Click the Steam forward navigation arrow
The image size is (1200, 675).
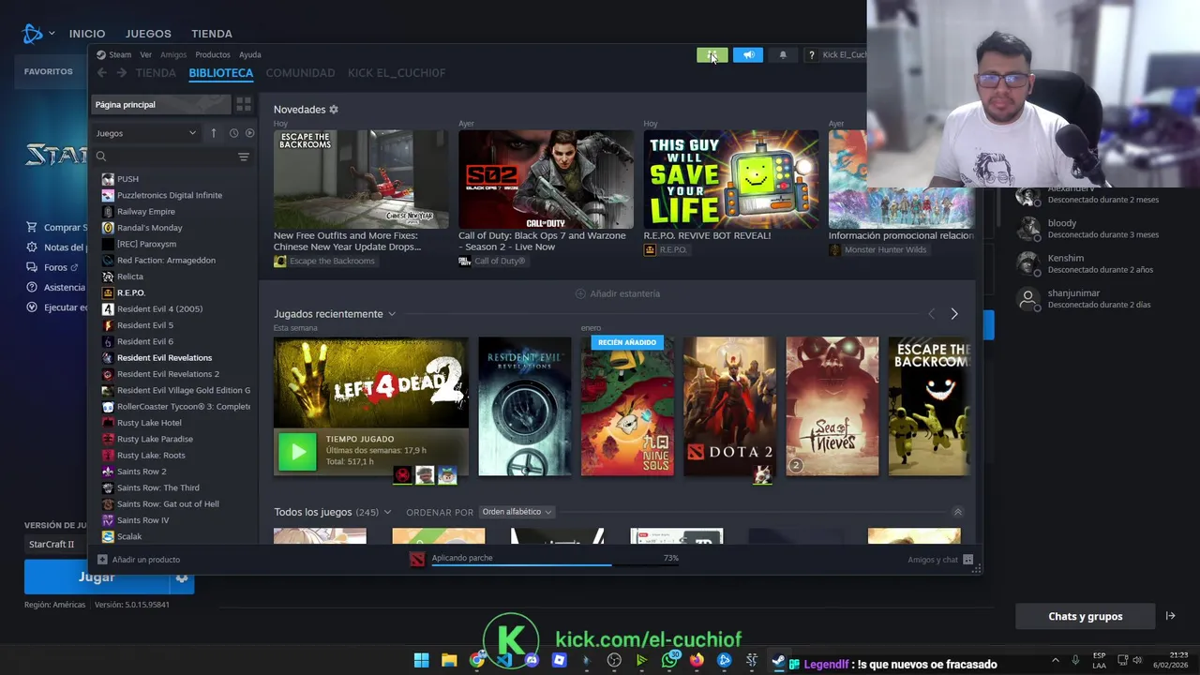point(121,73)
